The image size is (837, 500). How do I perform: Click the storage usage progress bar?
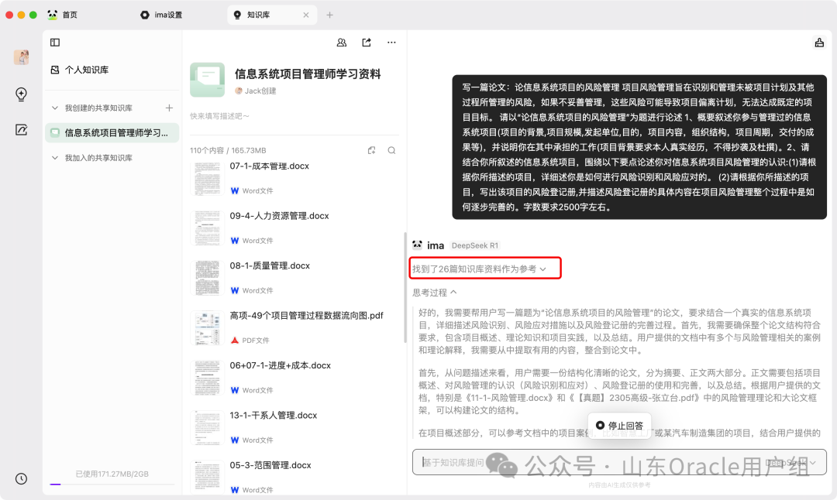pos(112,484)
